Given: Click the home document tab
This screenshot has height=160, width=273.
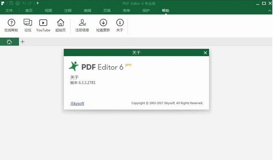Looking at the screenshot, I should [x=10, y=42].
